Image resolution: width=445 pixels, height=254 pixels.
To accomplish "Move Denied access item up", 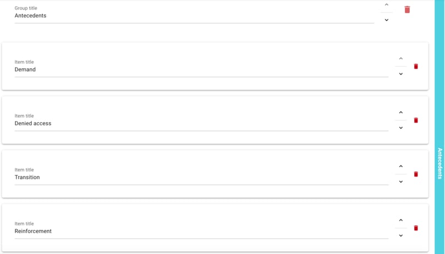I will tap(401, 113).
